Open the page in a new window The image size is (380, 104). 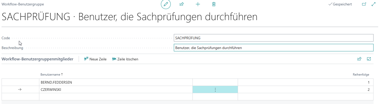coord(364,4)
